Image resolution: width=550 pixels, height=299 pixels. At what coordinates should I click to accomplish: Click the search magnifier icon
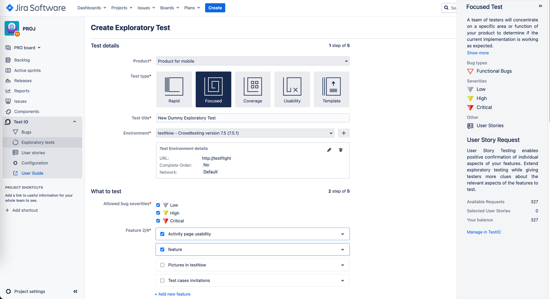446,8
